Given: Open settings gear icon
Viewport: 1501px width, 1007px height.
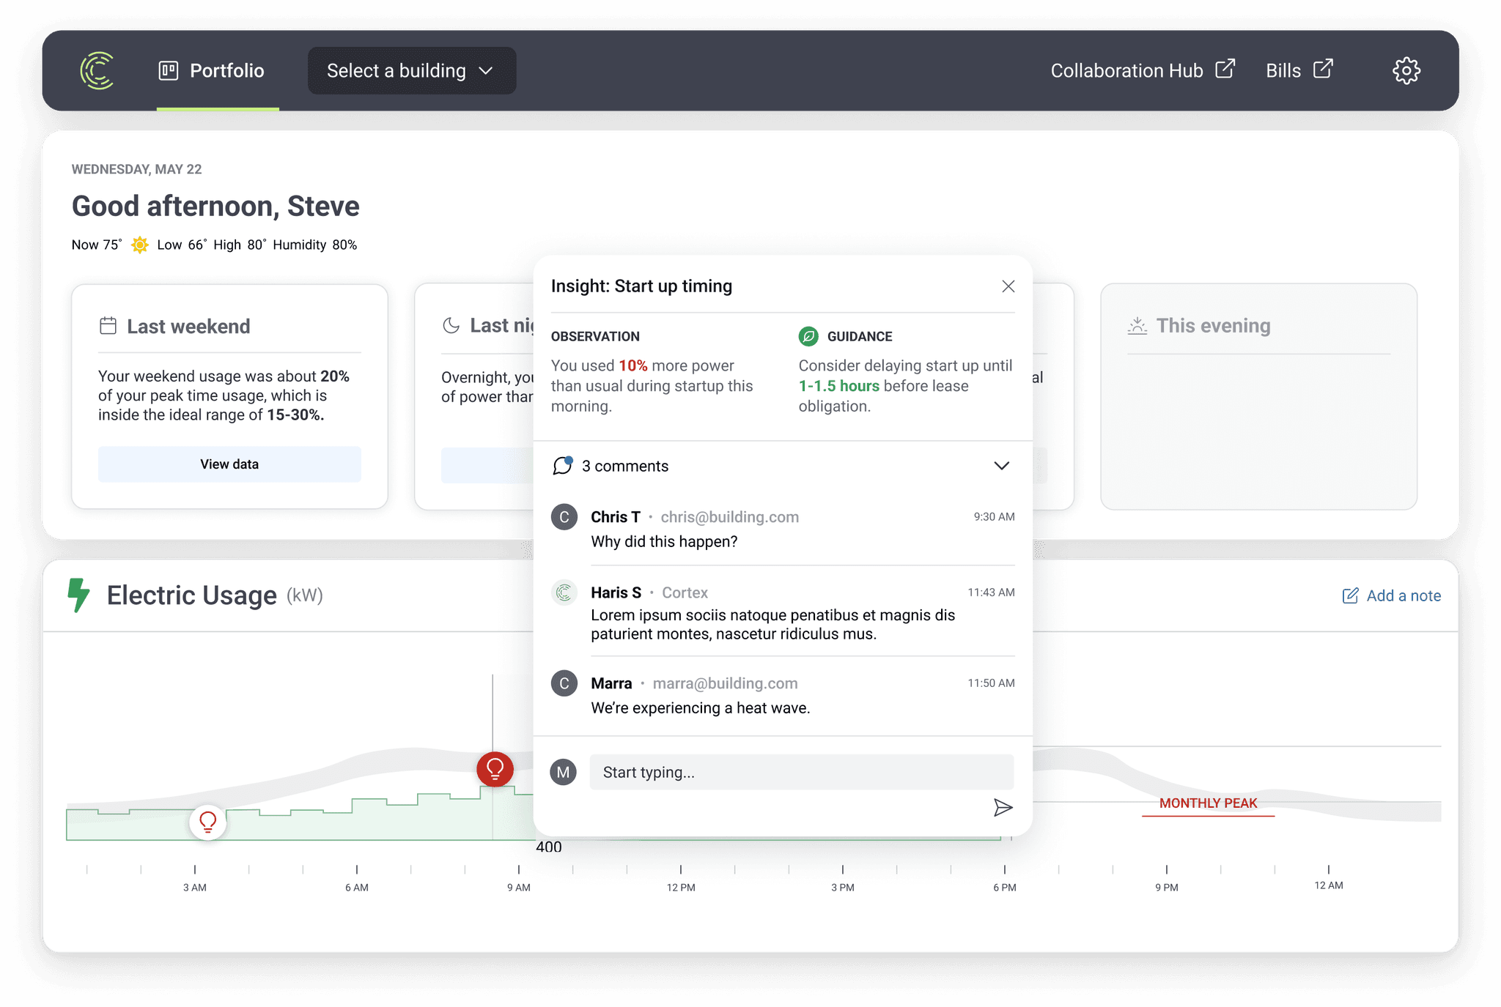Looking at the screenshot, I should click(x=1406, y=70).
